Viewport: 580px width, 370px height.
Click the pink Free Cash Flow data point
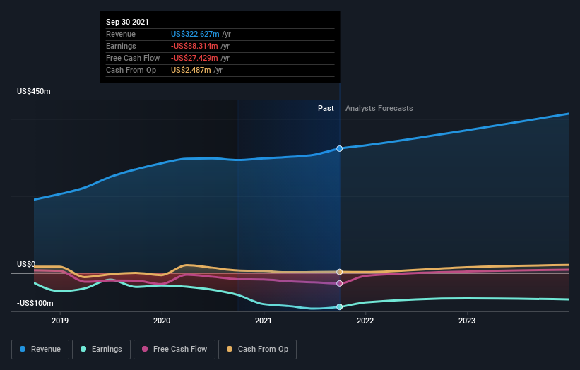point(339,284)
